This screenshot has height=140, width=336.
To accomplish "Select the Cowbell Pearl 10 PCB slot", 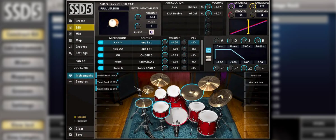I will click(107, 76).
